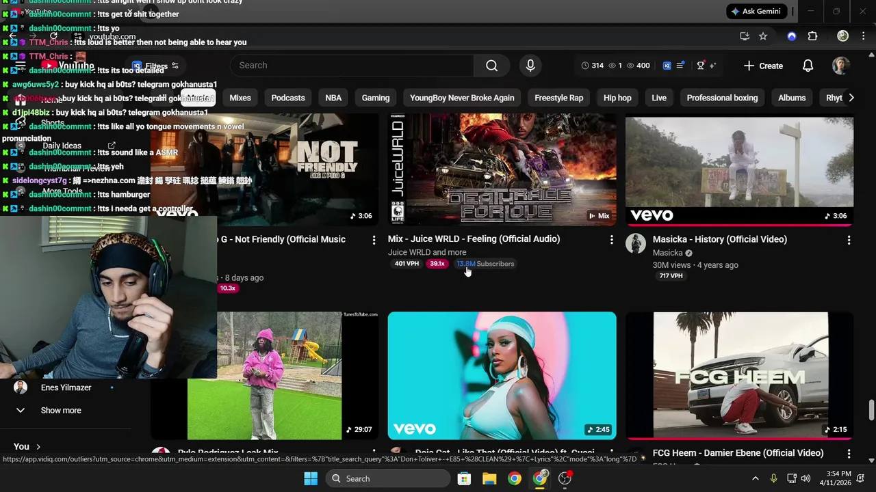
Task: Open File Explorer from taskbar
Action: 489,478
